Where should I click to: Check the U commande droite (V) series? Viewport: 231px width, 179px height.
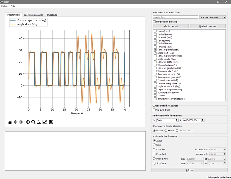click(155, 74)
